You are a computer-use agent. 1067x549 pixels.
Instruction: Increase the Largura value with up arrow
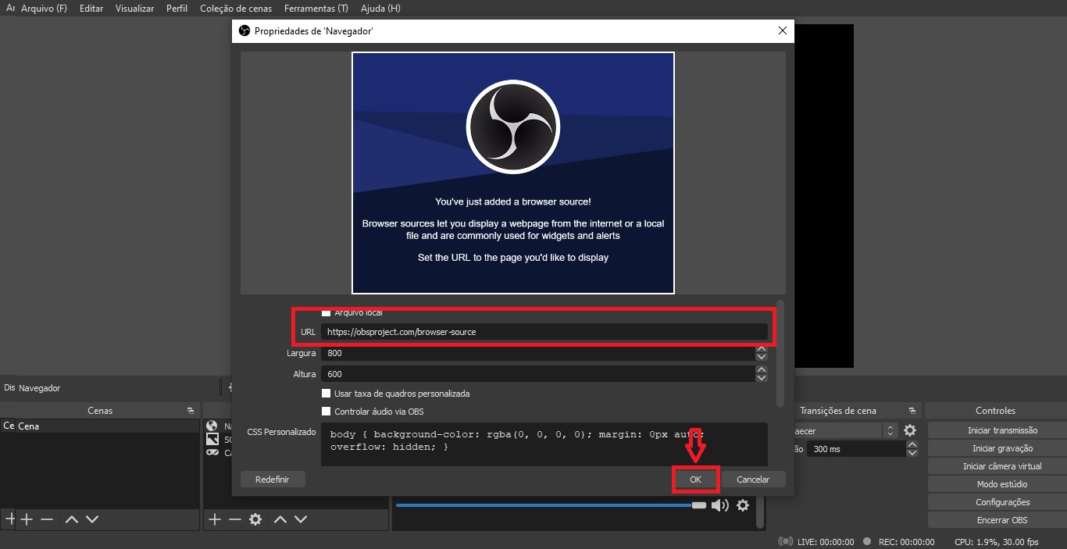762,350
